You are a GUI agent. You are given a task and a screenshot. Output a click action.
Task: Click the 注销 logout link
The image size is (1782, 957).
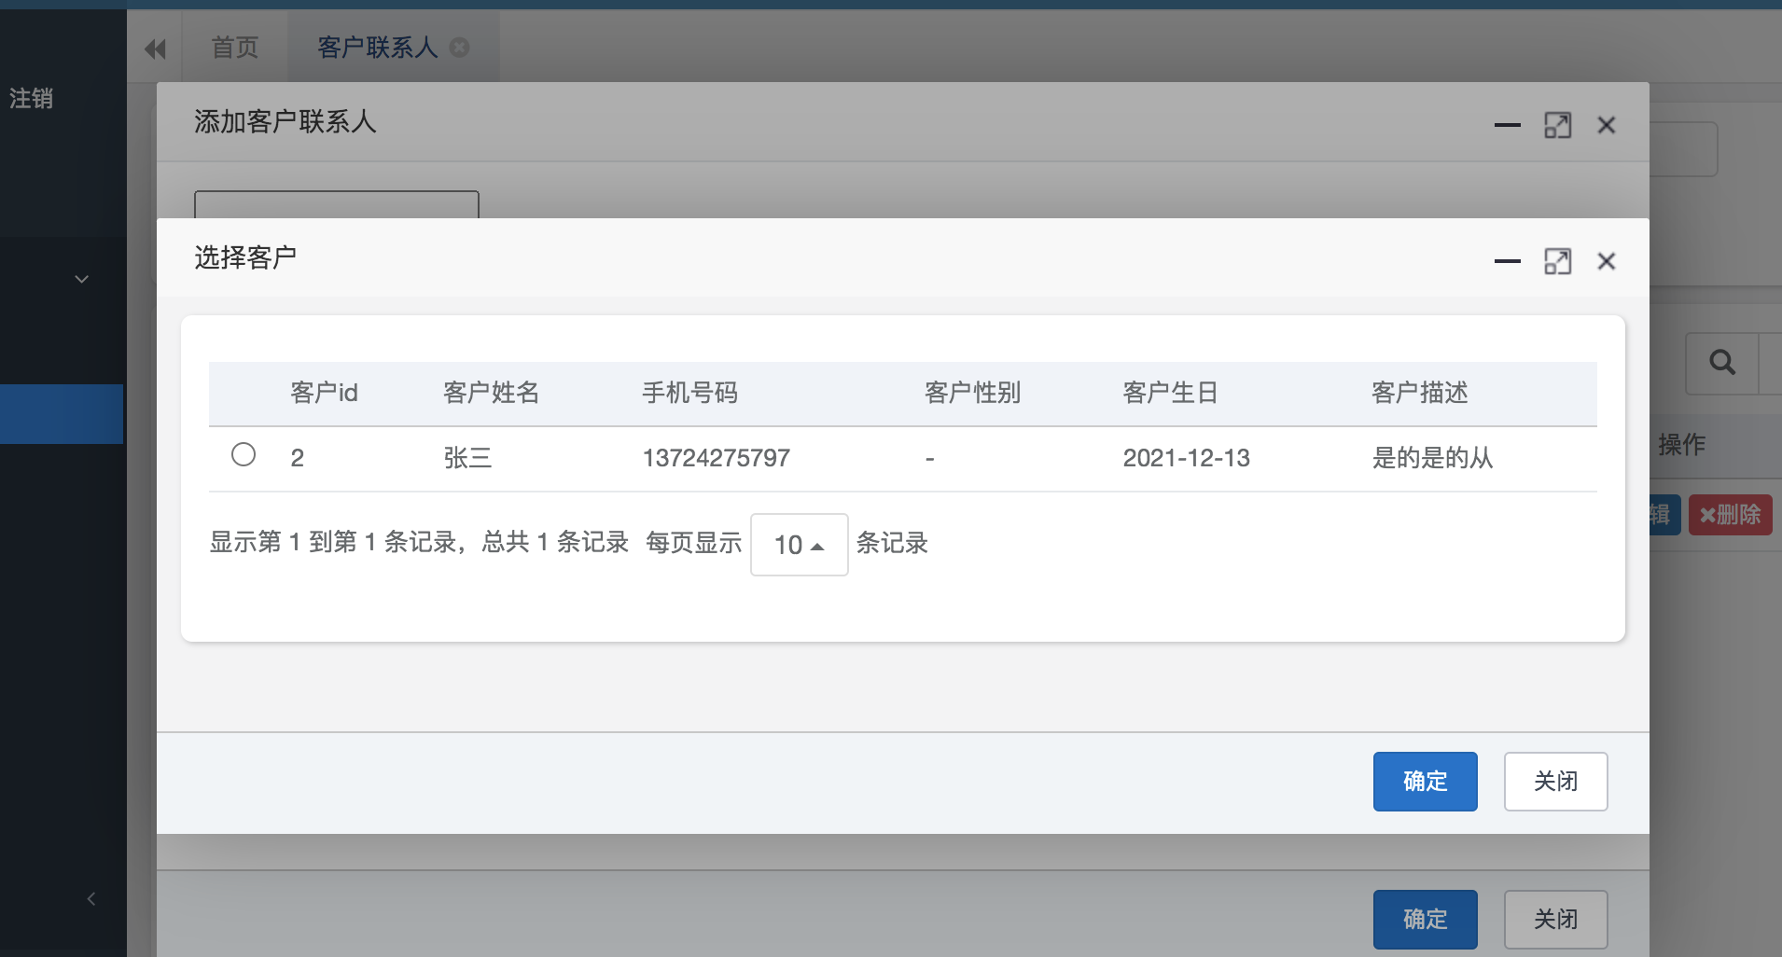coord(30,98)
